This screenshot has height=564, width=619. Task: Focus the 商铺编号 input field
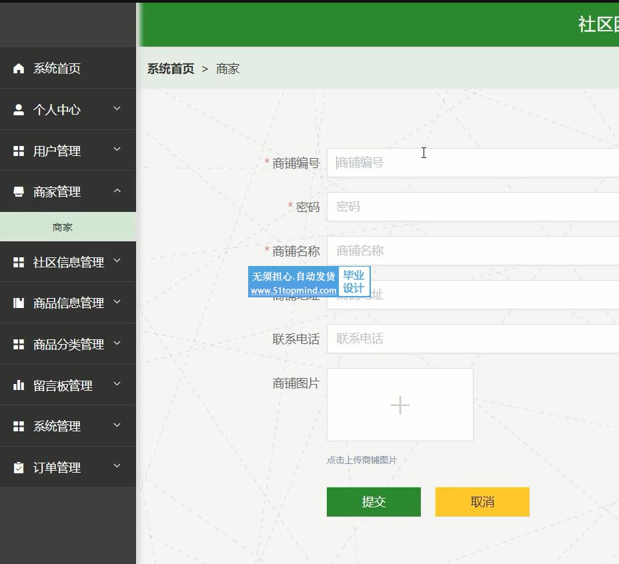coord(473,163)
